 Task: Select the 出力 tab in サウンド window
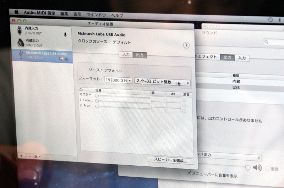(x=227, y=57)
